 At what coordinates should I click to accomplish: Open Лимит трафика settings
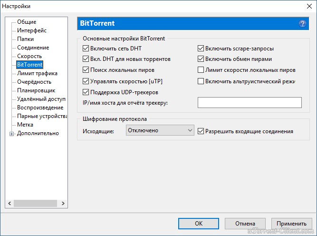pyautogui.click(x=37, y=73)
